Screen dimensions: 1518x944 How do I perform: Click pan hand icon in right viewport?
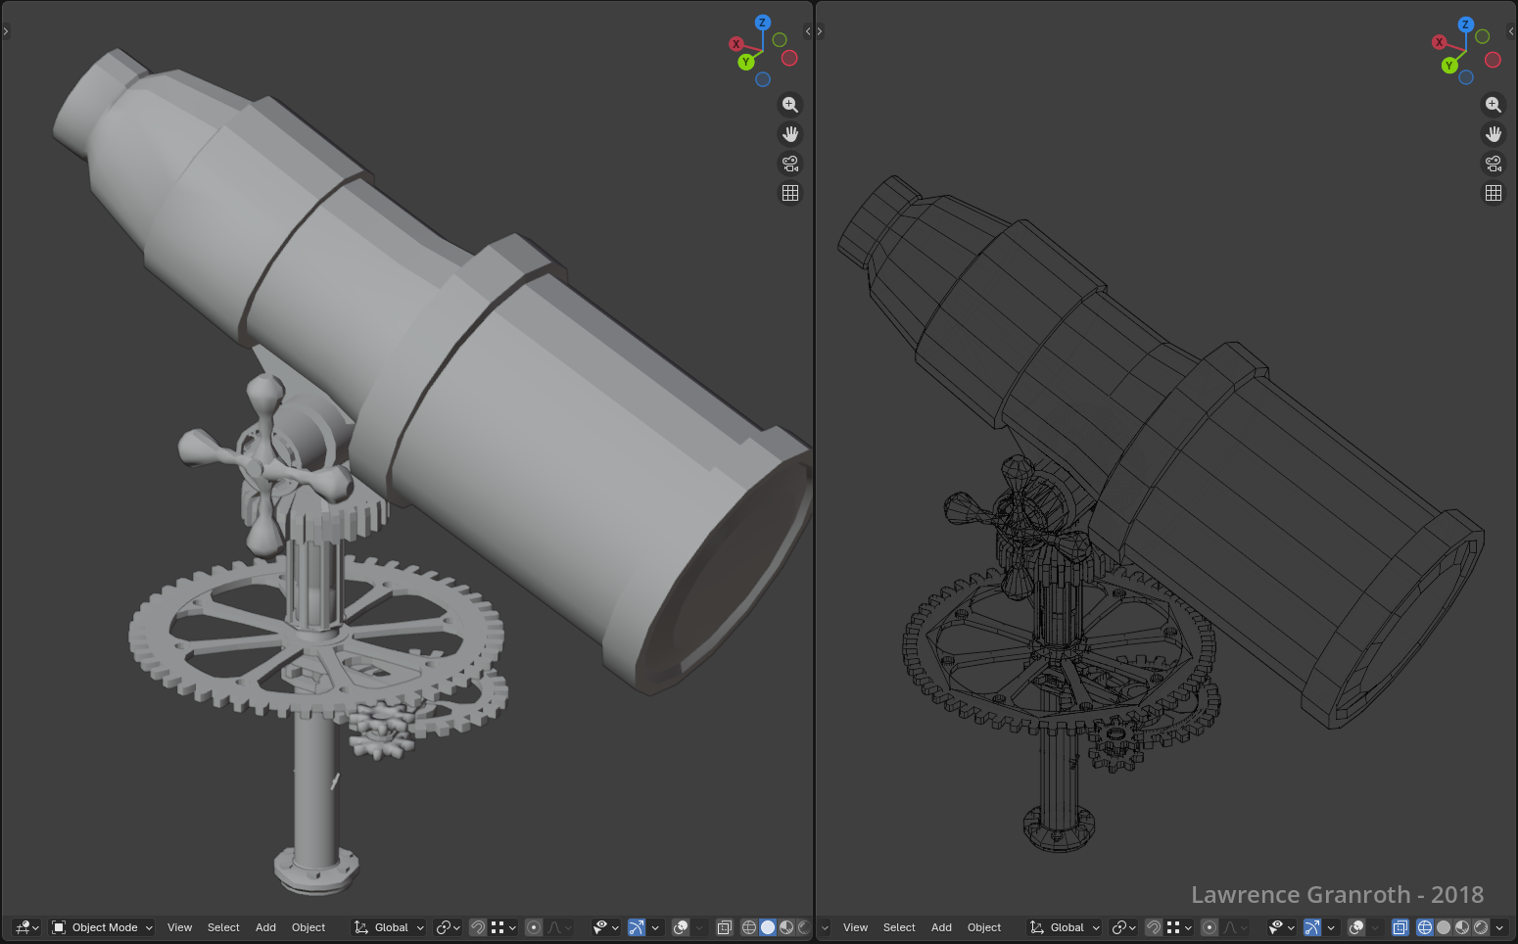[1493, 134]
